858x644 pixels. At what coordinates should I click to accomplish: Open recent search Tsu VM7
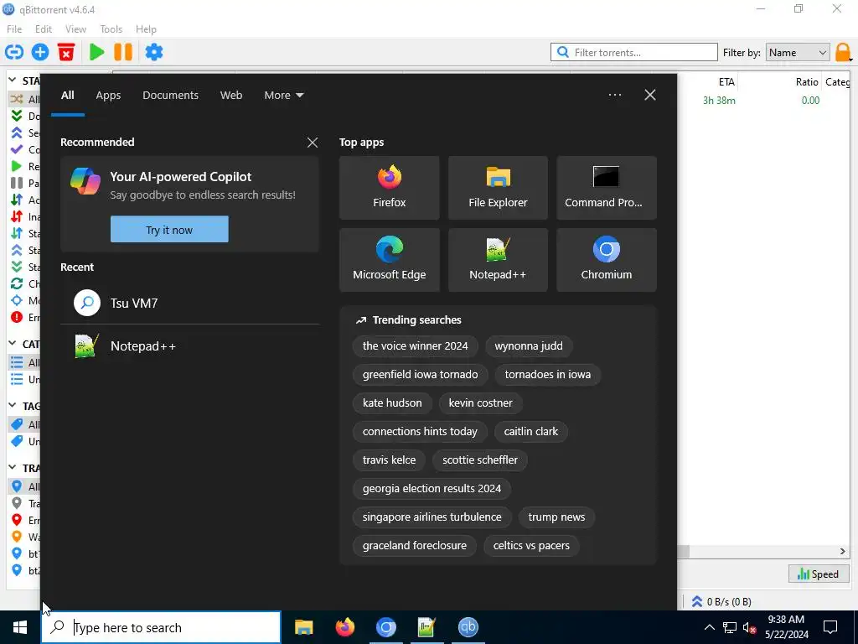[x=190, y=303]
